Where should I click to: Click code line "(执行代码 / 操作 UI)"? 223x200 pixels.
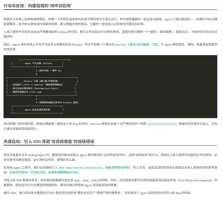(x=50, y=70)
